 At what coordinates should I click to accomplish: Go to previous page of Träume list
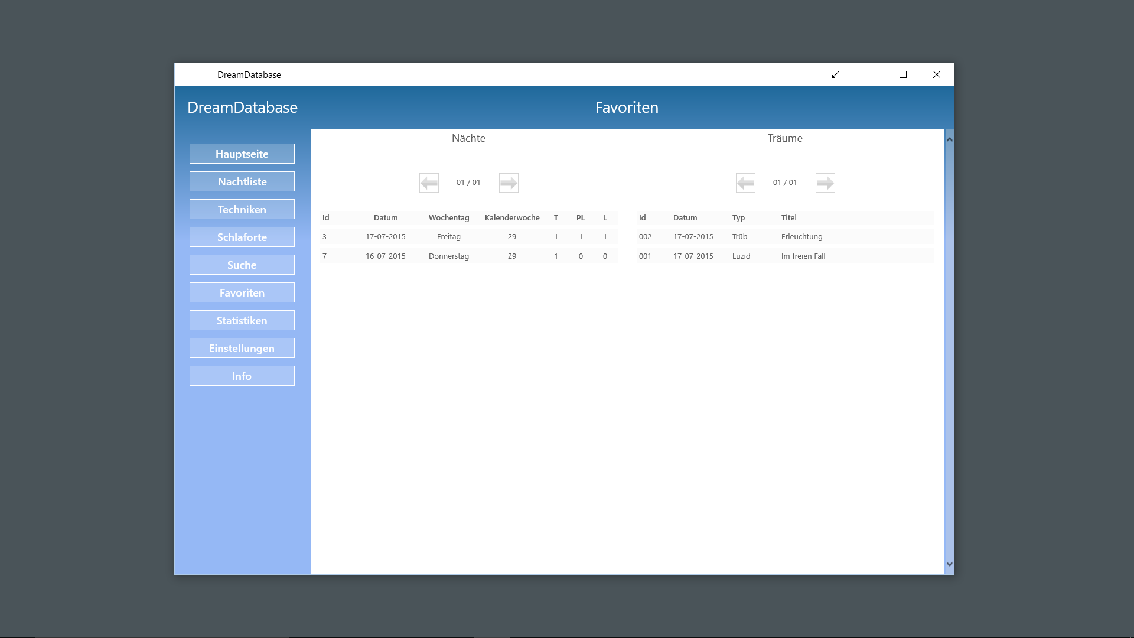[745, 183]
